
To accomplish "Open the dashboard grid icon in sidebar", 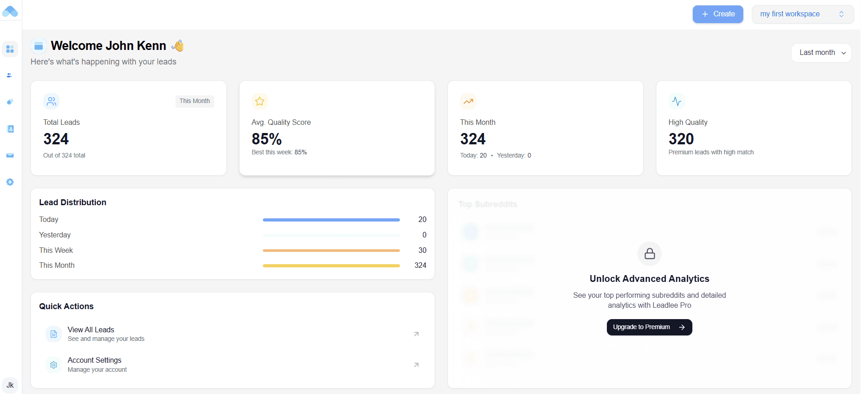I will click(x=10, y=49).
